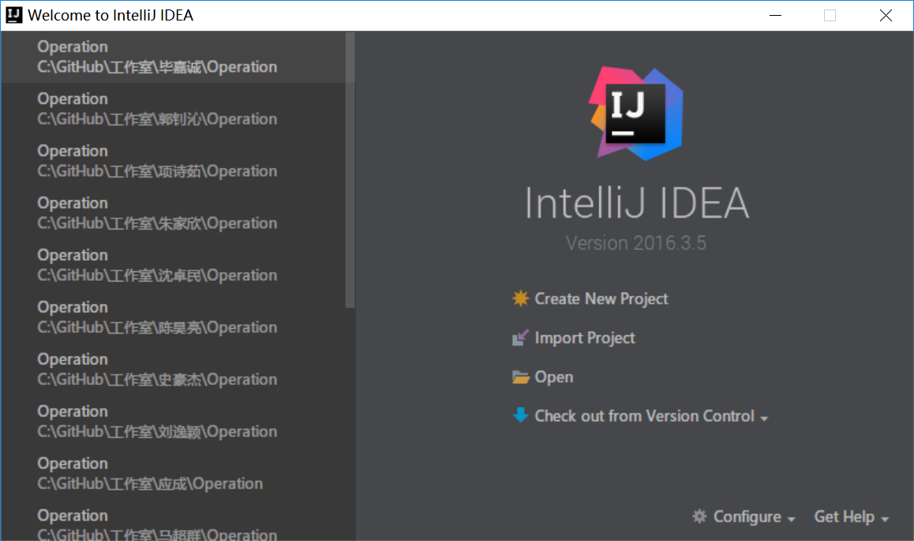Open recent project in 工作室\郭钊沁 folder
The image size is (914, 541).
(174, 109)
